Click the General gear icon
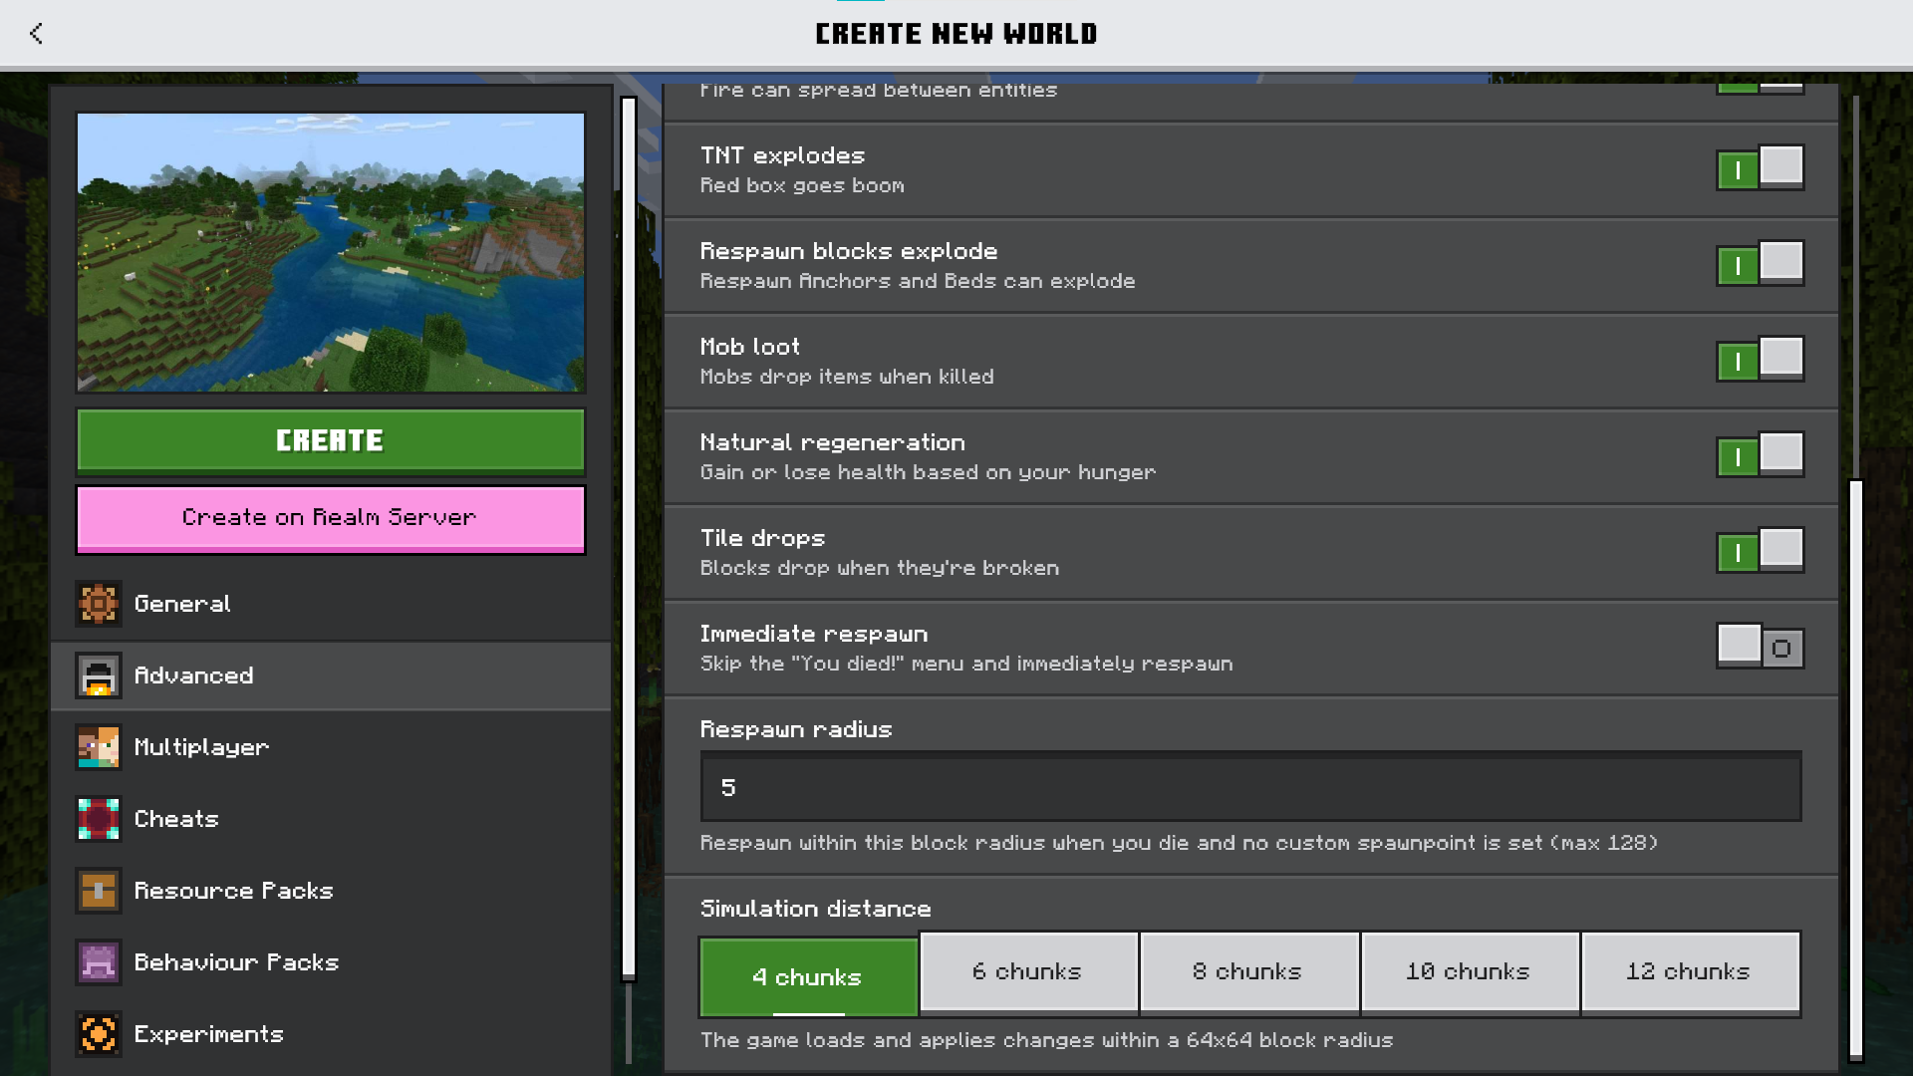1913x1076 pixels. 99,604
